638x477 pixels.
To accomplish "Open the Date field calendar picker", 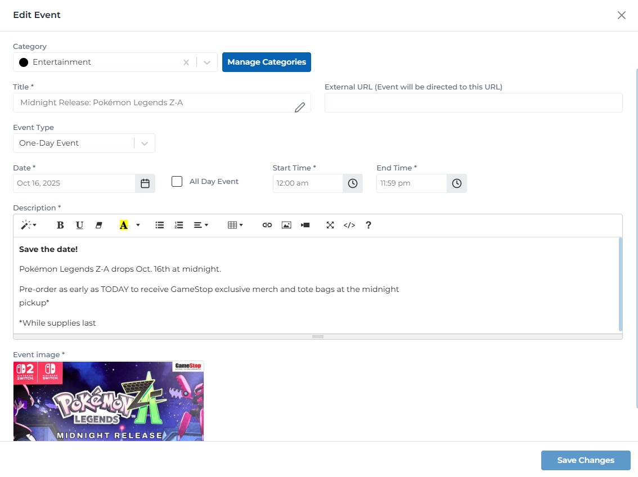I will coord(145,183).
